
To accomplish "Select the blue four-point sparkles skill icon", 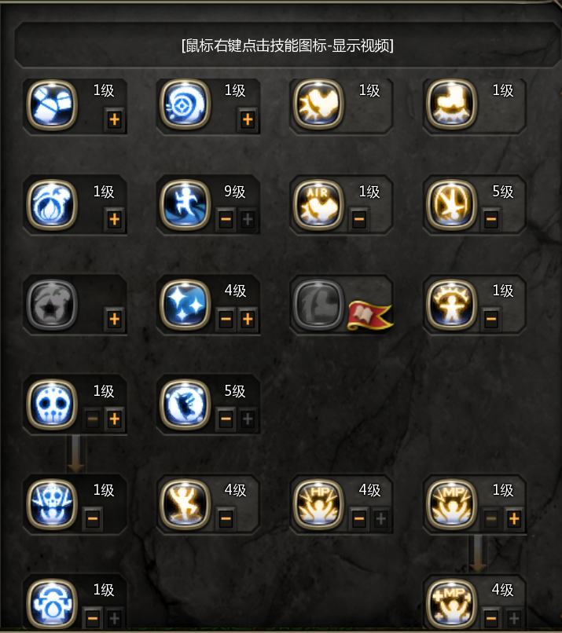I will [185, 305].
